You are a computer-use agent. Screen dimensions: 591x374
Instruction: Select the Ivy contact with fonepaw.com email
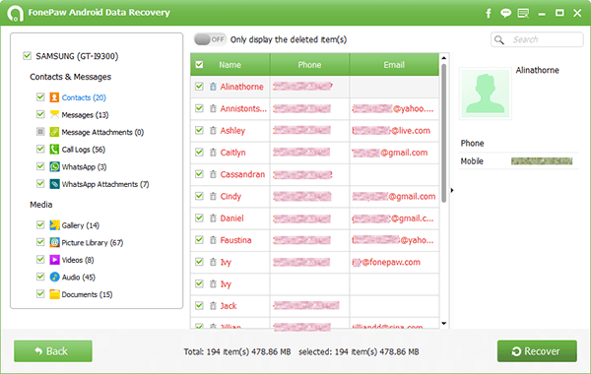(226, 262)
